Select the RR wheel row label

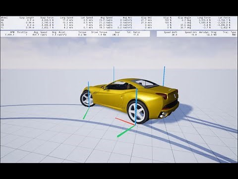2,20
